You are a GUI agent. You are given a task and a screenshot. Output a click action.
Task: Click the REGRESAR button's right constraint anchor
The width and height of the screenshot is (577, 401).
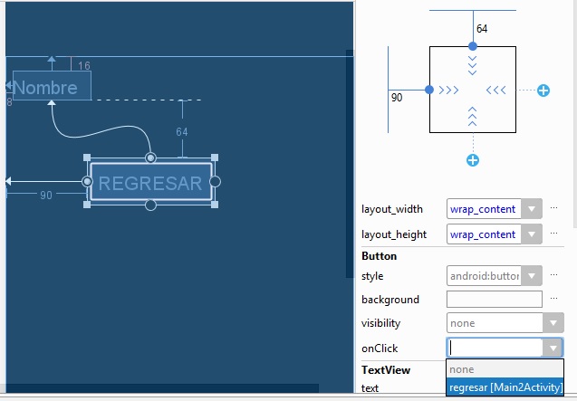click(x=216, y=182)
